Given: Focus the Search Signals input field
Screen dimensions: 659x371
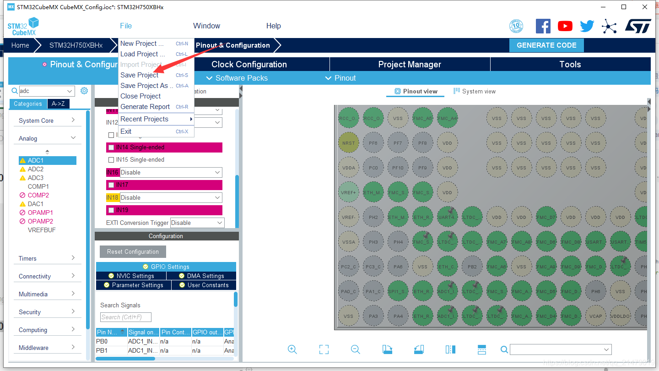Looking at the screenshot, I should [x=126, y=317].
